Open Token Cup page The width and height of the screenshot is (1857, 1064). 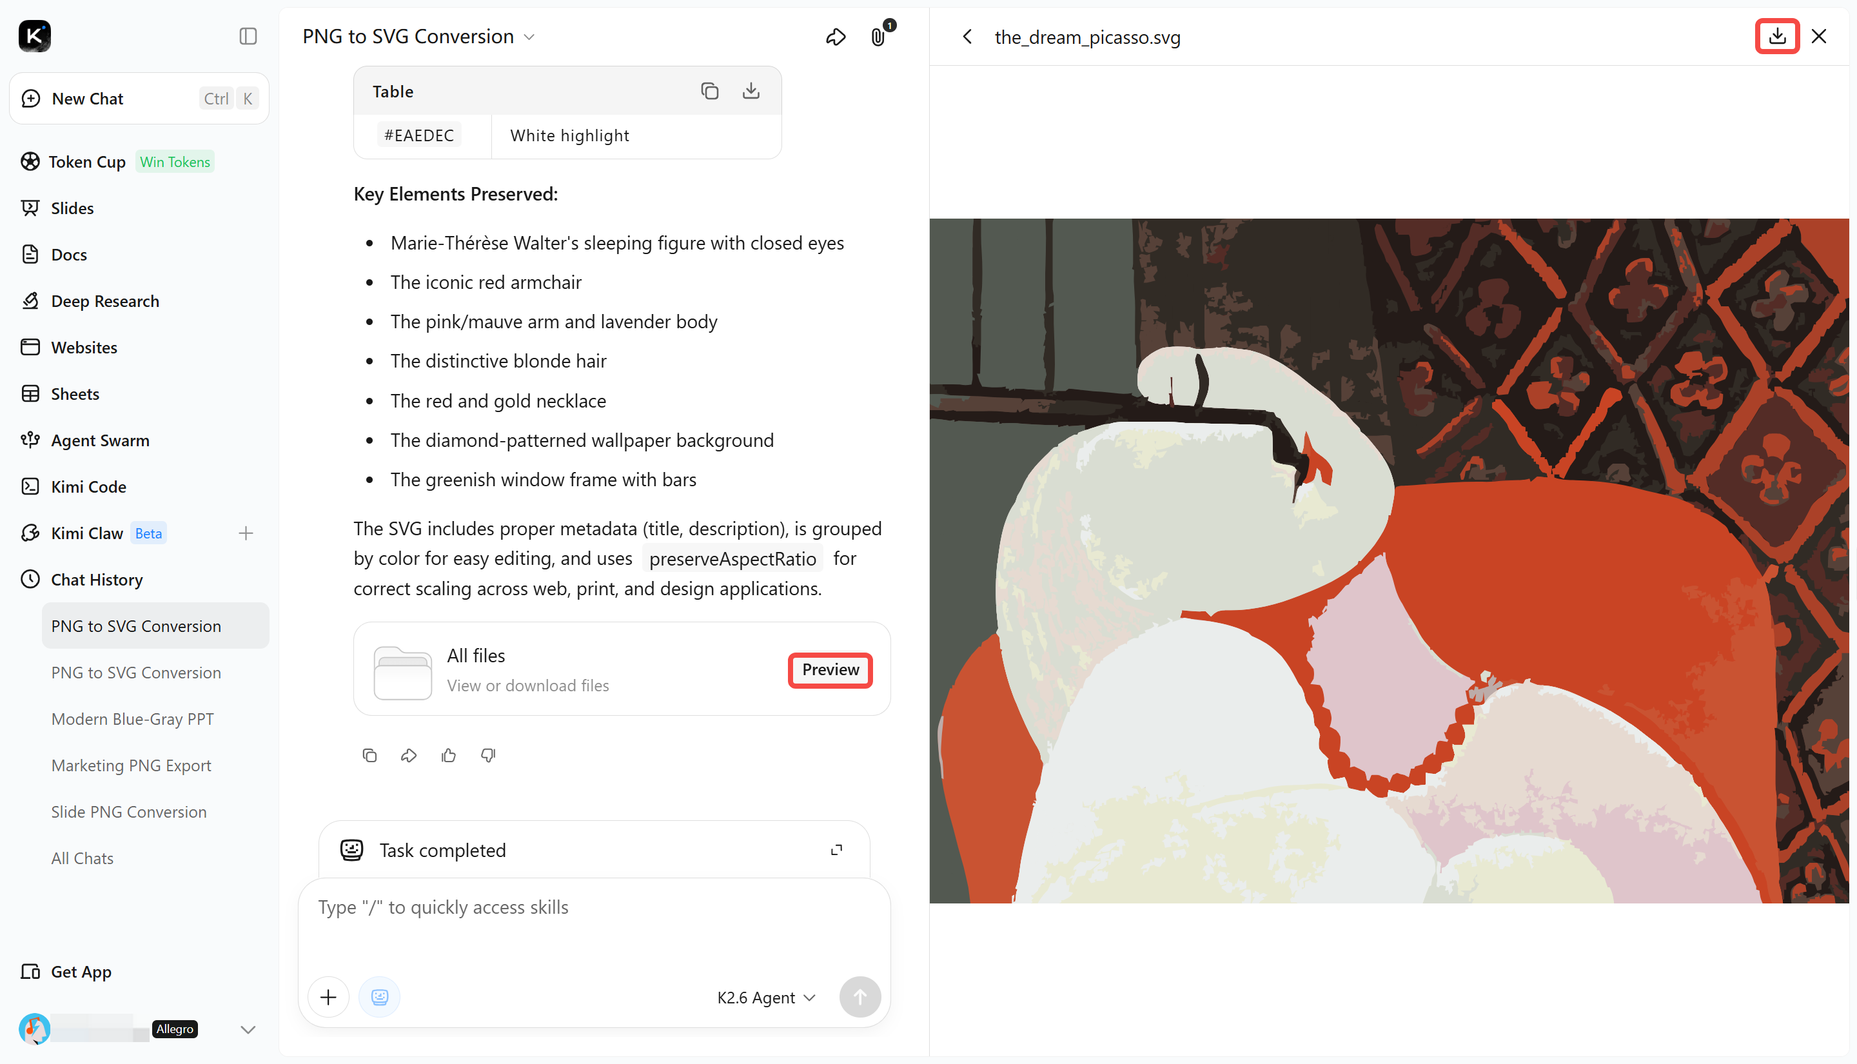[87, 161]
